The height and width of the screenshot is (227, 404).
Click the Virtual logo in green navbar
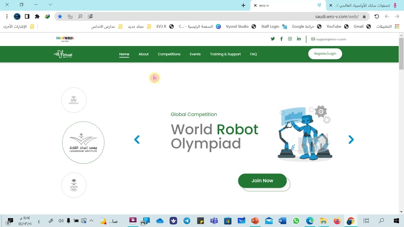coord(63,54)
